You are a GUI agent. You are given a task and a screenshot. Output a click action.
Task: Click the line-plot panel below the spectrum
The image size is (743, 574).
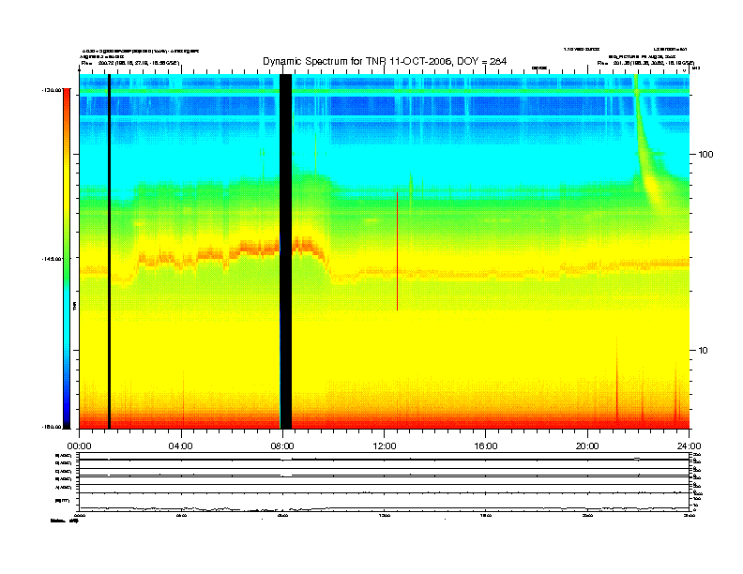[384, 482]
